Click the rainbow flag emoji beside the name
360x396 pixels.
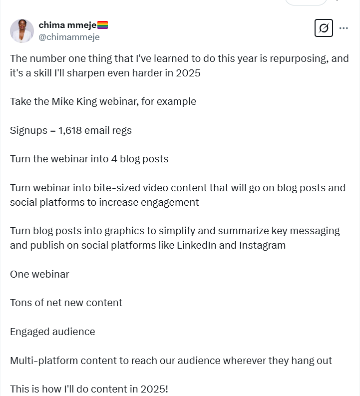(x=102, y=25)
